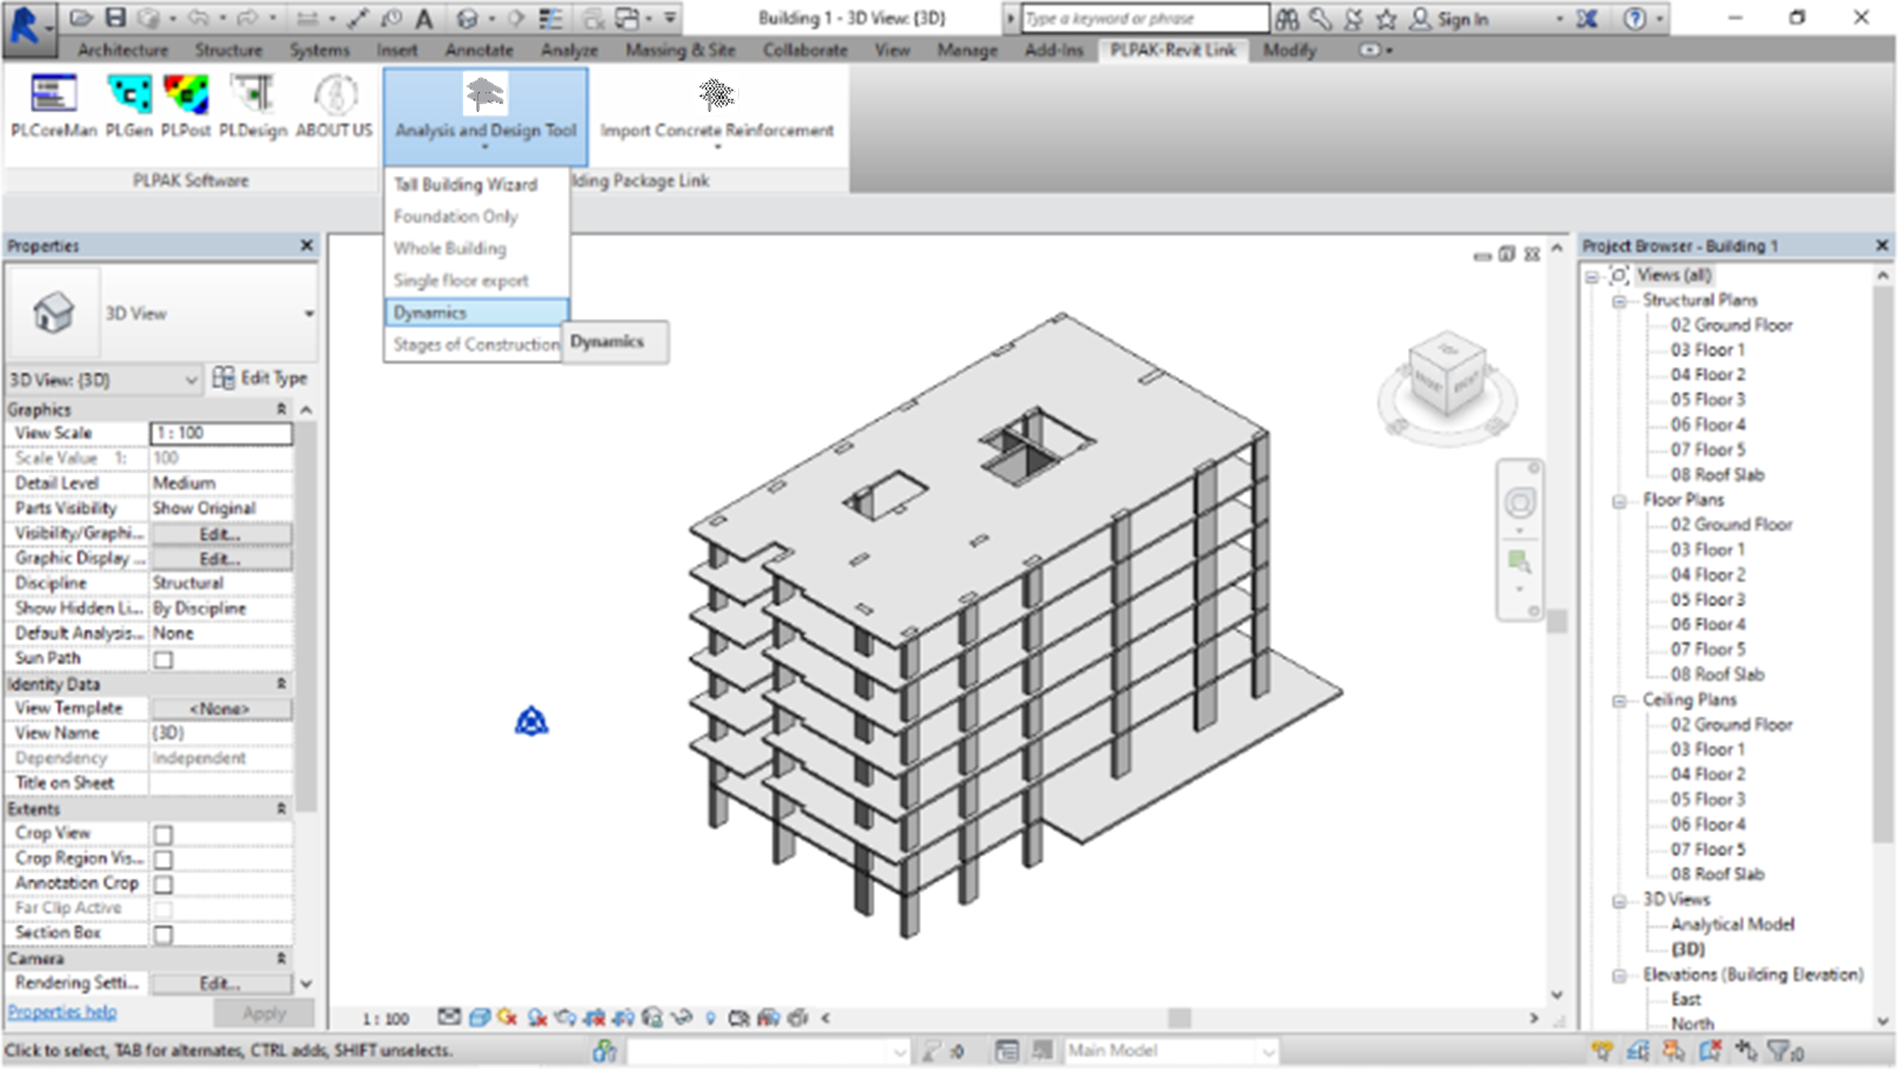
Task: Open the PLPost tool
Action: [185, 105]
